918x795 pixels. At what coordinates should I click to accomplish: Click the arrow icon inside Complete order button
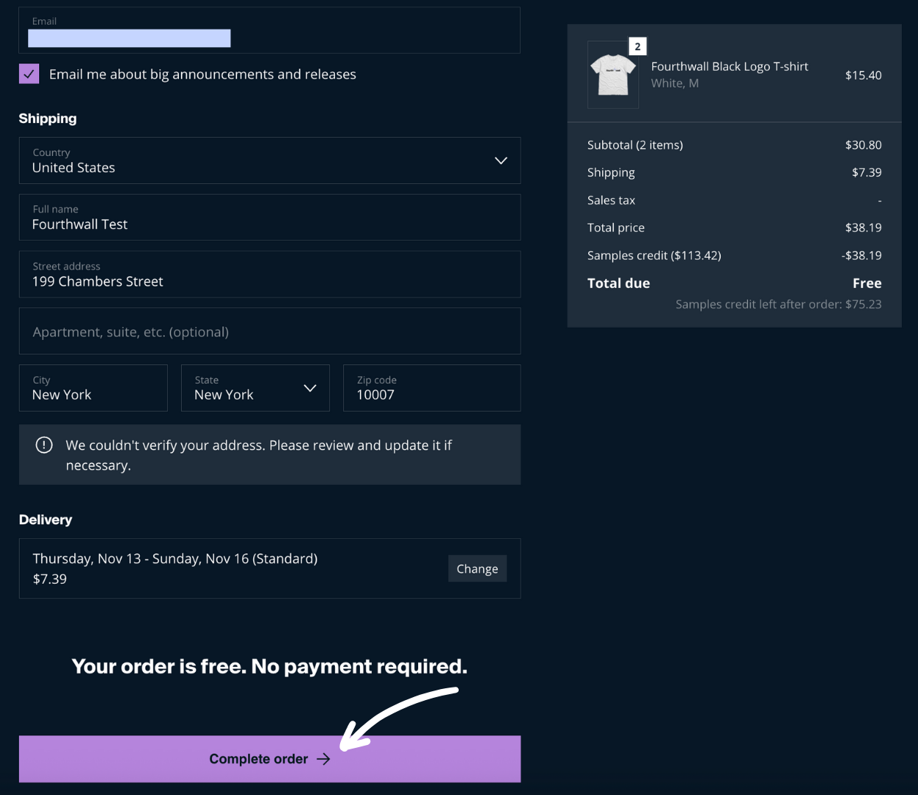pyautogui.click(x=324, y=759)
